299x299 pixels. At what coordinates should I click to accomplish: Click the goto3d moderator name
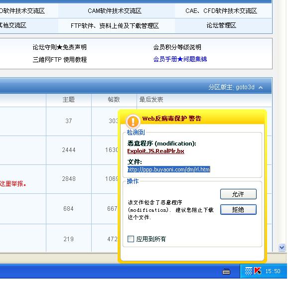click(x=245, y=87)
